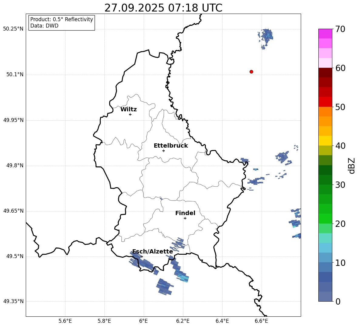
Task: Click the 70 tick on colorbar
Action: click(340, 29)
